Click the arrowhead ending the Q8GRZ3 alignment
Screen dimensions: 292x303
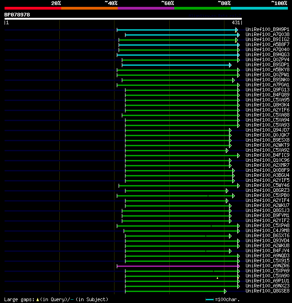(227, 191)
